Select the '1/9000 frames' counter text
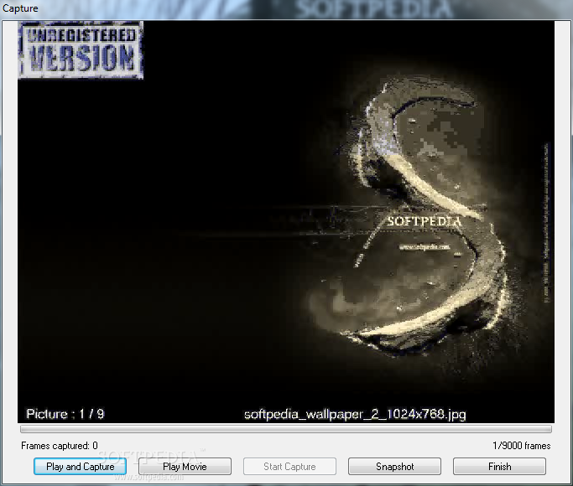This screenshot has height=486, width=573. pos(522,446)
